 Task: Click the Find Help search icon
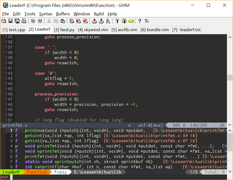click(147, 21)
